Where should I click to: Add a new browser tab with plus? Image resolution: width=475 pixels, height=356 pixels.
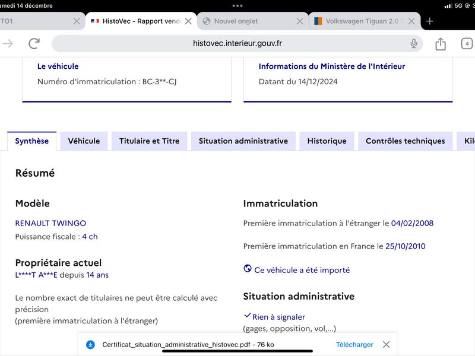click(x=429, y=21)
